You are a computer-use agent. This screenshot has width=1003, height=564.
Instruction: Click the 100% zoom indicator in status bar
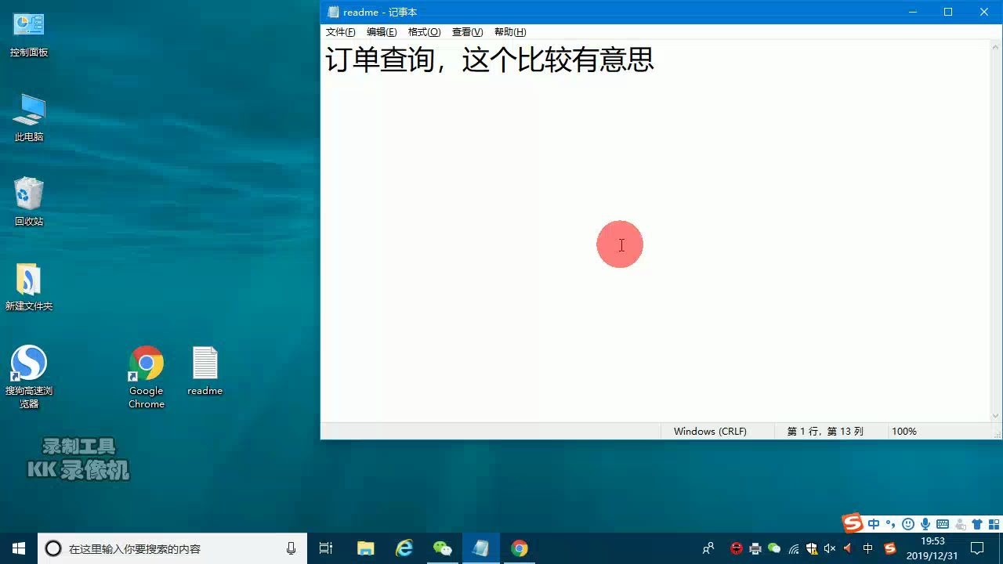pyautogui.click(x=903, y=431)
